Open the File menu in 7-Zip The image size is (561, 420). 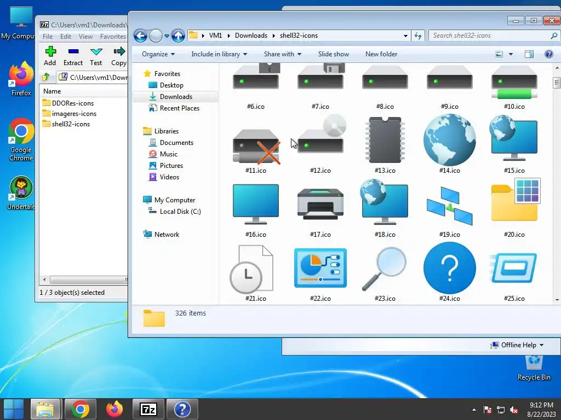[48, 37]
